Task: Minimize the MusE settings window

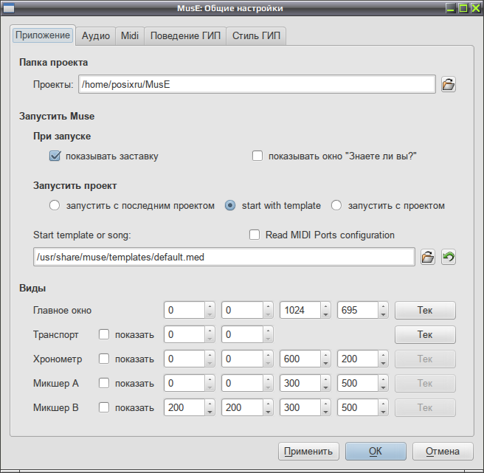Action: coord(451,8)
